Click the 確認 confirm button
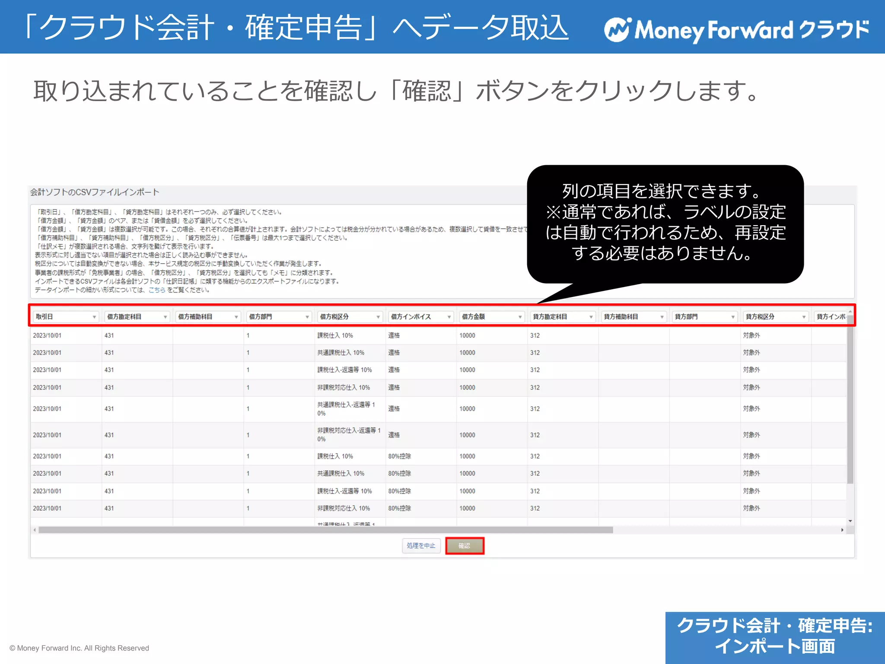 click(465, 546)
